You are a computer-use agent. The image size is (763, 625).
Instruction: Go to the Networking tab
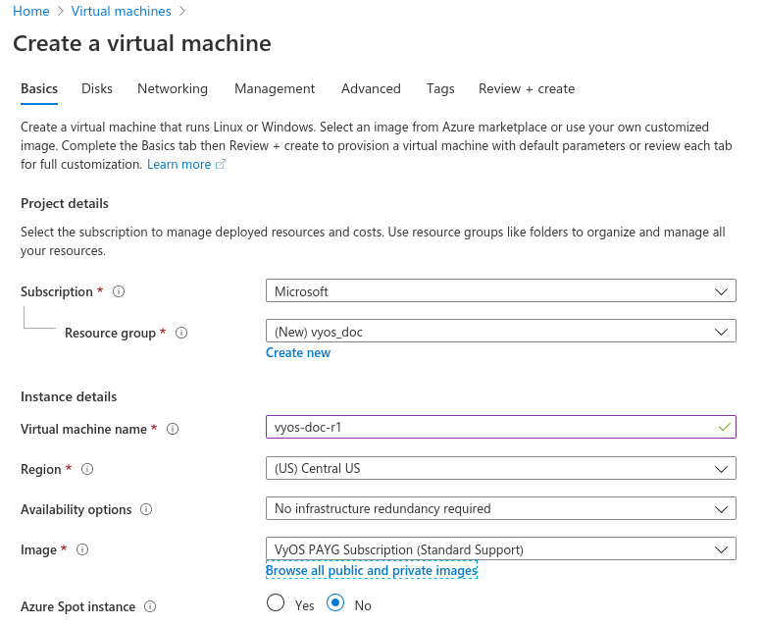pos(173,88)
